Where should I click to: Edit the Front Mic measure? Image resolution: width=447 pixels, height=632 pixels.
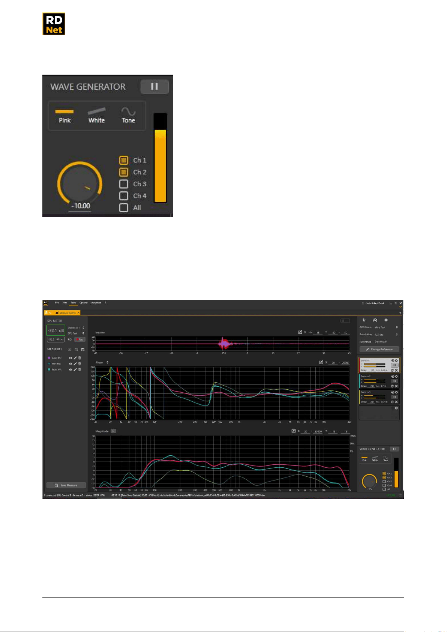(75, 369)
